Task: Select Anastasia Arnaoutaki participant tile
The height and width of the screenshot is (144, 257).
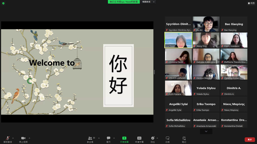Action: (206, 120)
